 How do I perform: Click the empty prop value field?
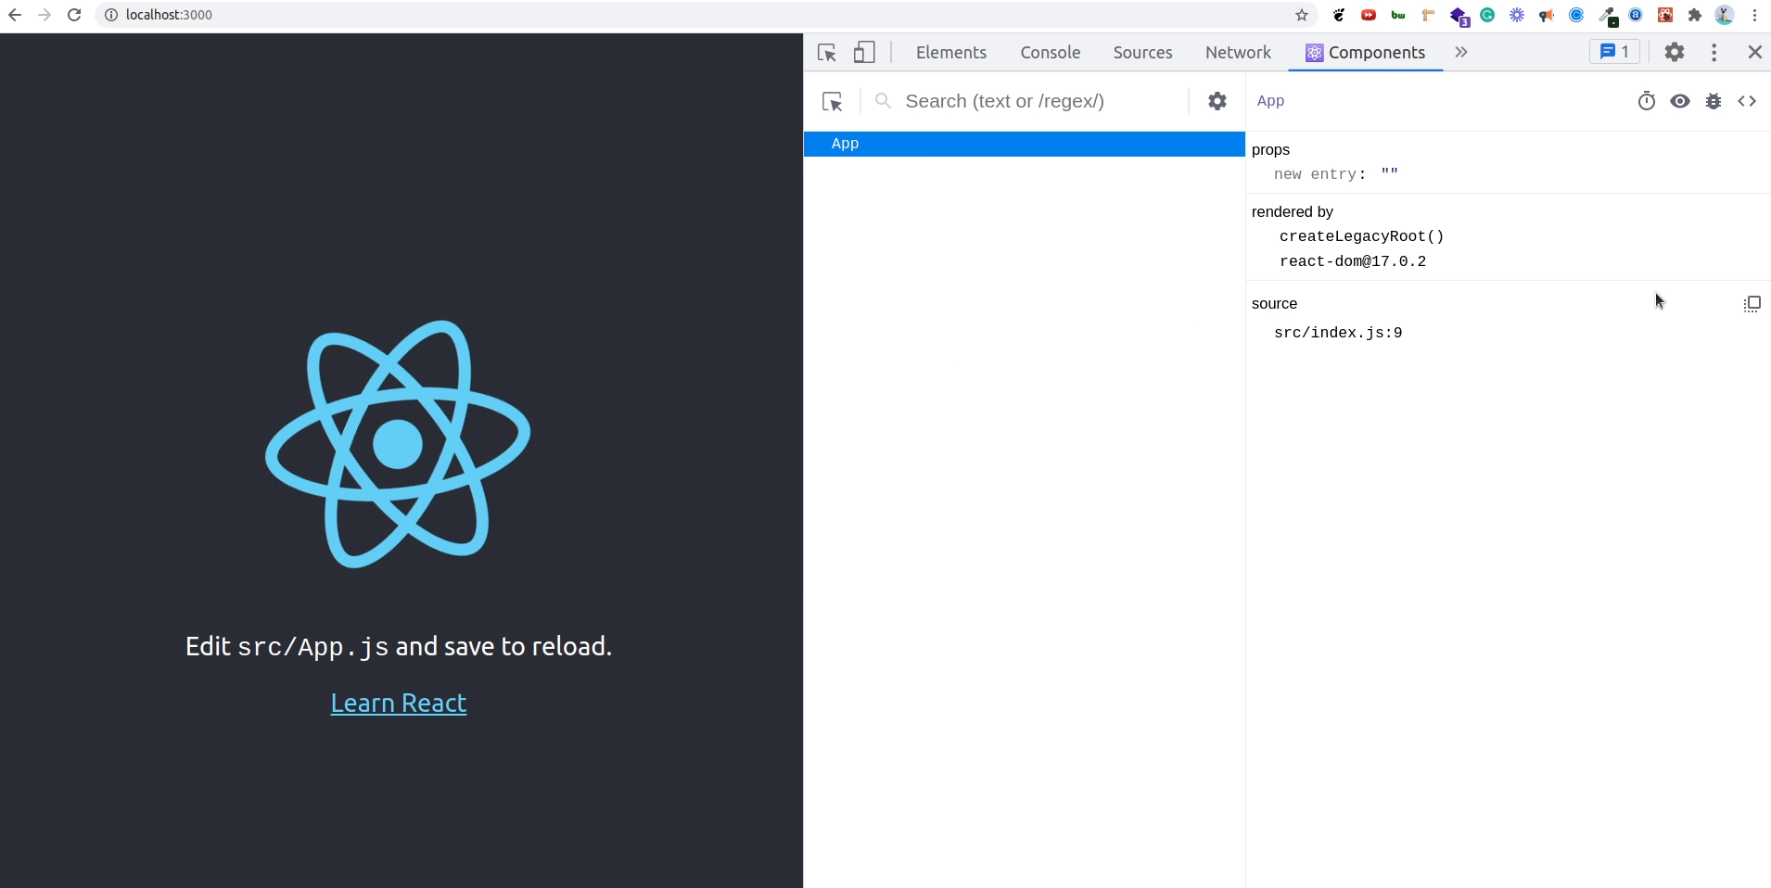click(x=1389, y=174)
